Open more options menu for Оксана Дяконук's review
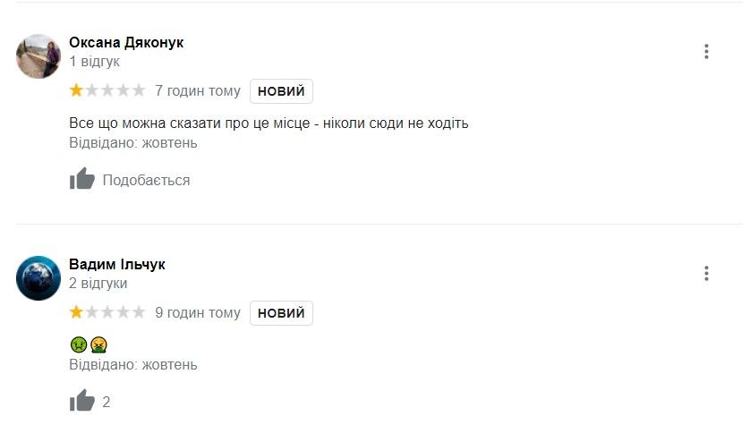Screen dimensions: 750x442 [x=706, y=52]
